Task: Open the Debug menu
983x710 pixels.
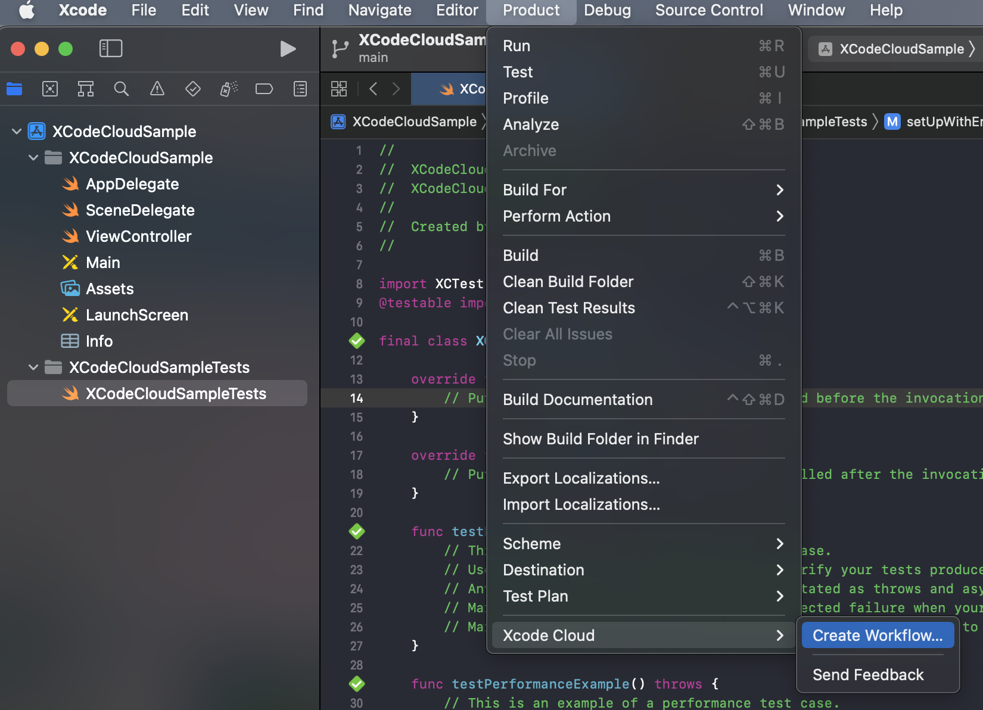Action: [607, 10]
